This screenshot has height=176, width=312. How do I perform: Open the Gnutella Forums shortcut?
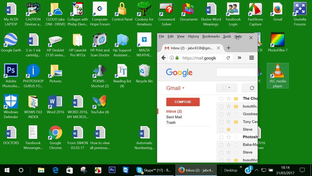click(x=300, y=14)
